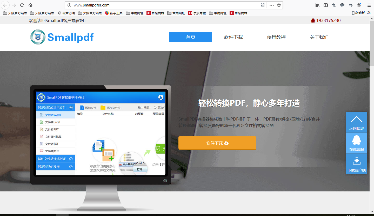This screenshot has width=374, height=216.
Task: Open the chat bubble toolbar icon
Action: tap(342, 5)
